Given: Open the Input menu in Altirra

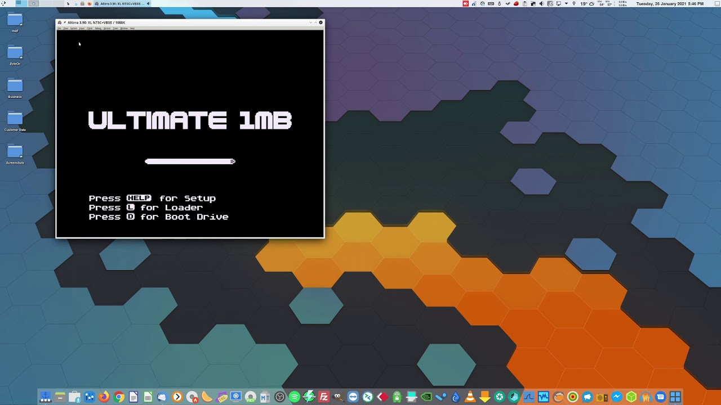Looking at the screenshot, I should (x=82, y=28).
